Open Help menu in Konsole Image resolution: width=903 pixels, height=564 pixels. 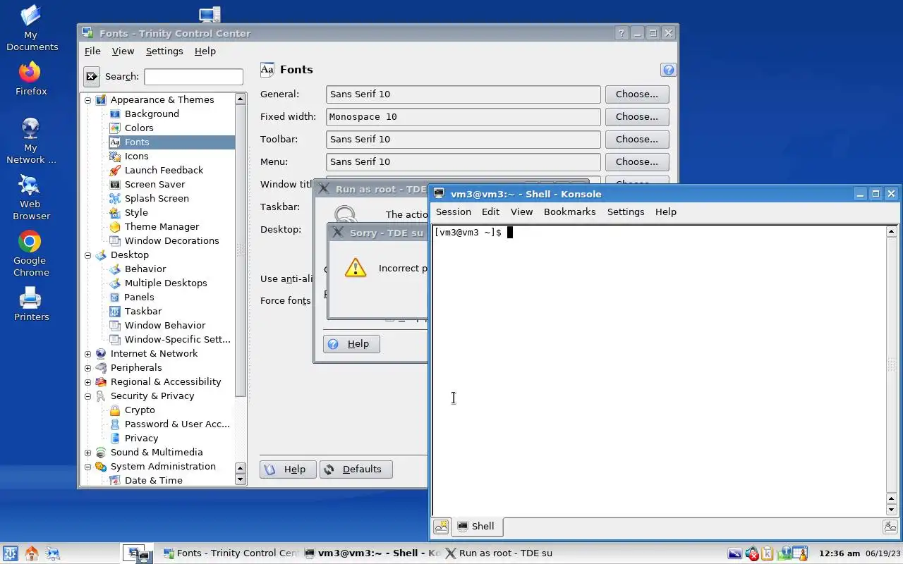[665, 211]
